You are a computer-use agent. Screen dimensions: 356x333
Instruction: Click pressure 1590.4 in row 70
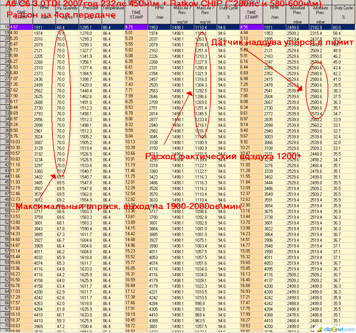[x=90, y=327]
